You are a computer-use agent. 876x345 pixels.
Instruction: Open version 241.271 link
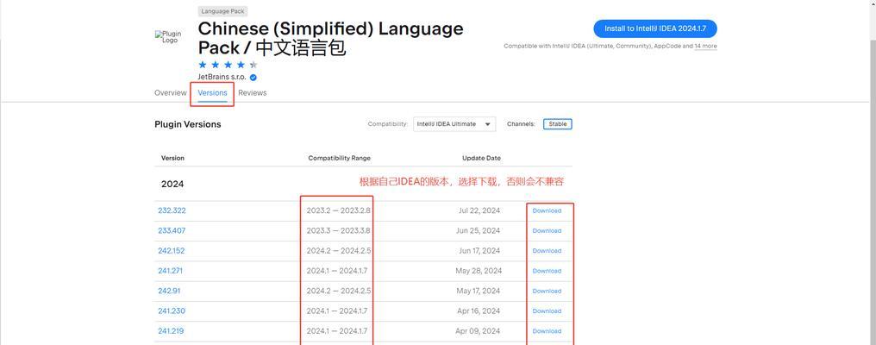coord(171,271)
